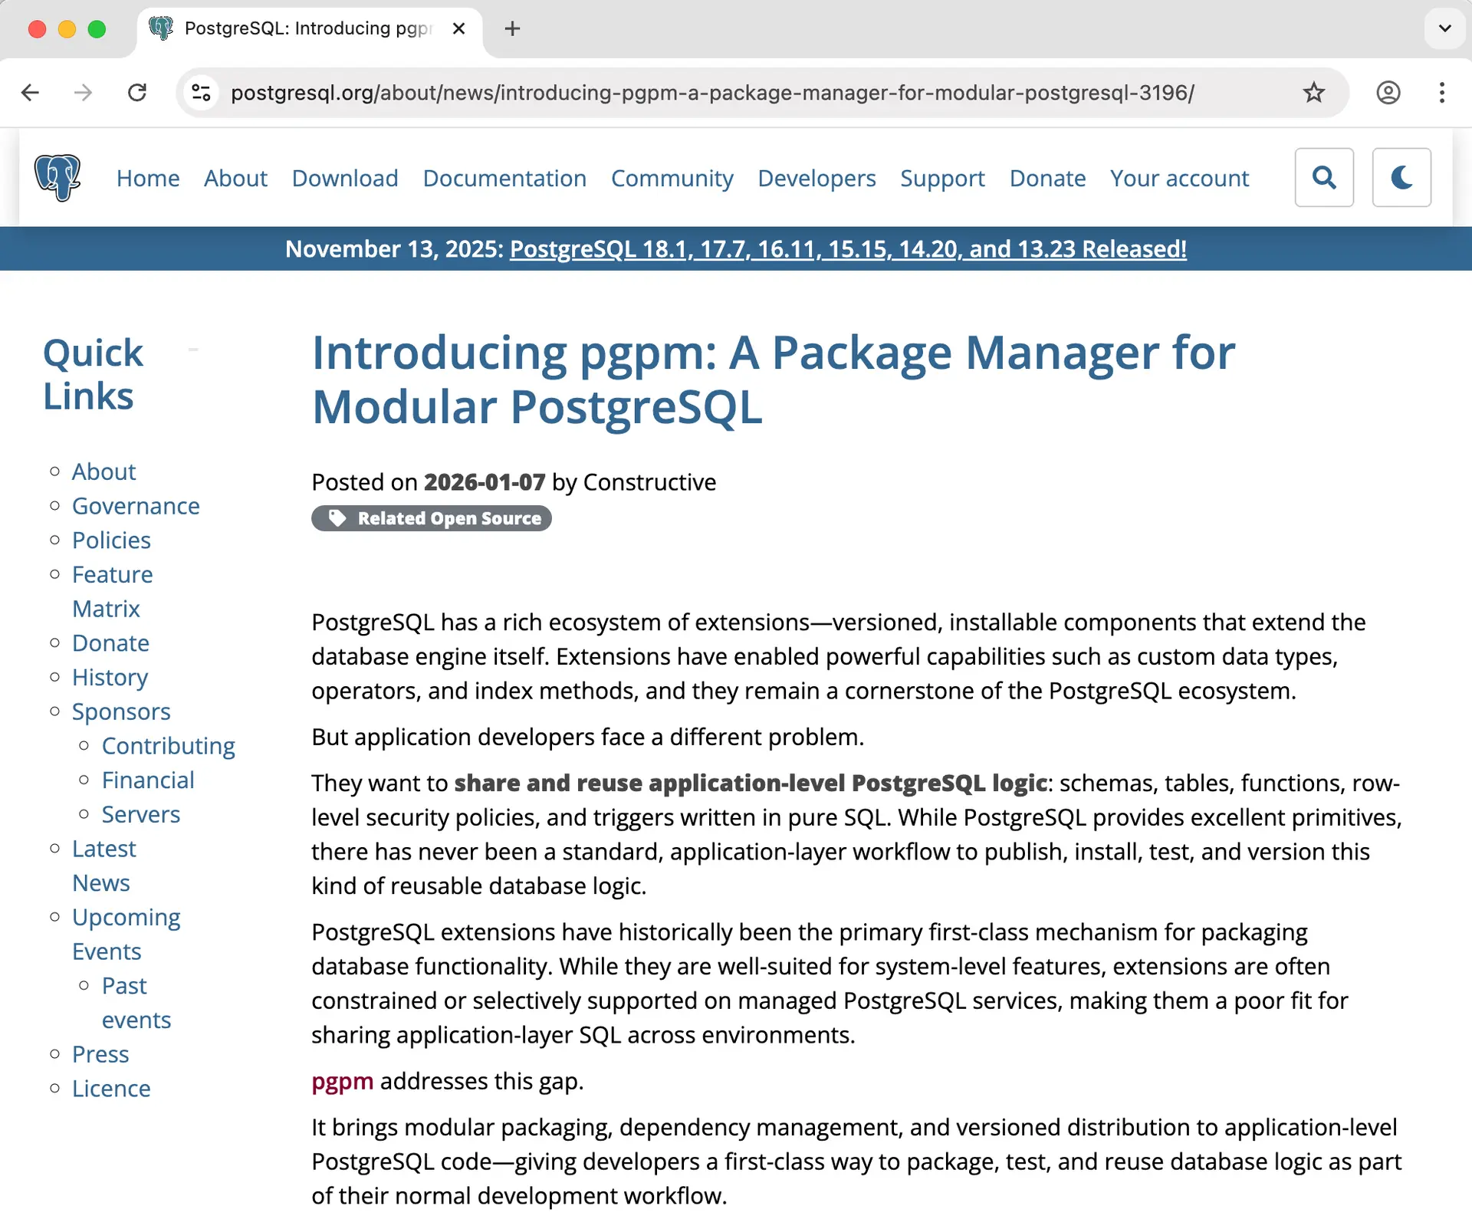Open the Community navigation item
This screenshot has width=1472, height=1219.
(x=672, y=178)
